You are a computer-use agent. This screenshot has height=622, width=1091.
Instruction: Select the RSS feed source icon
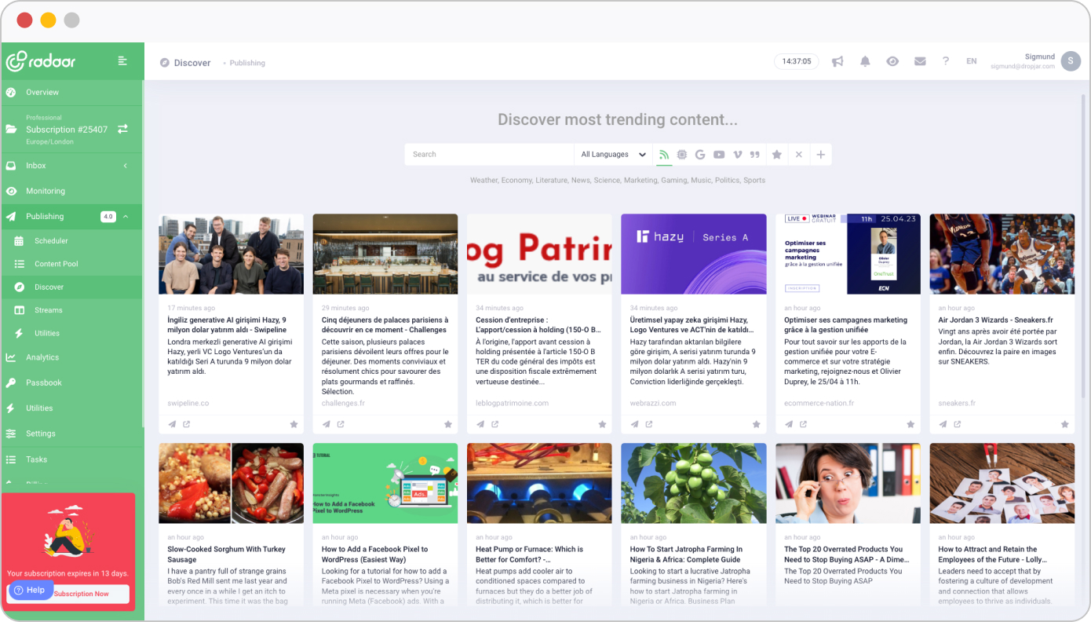pos(664,155)
